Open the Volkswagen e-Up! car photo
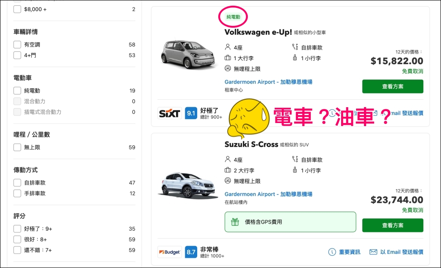The image size is (441, 268). (x=188, y=55)
